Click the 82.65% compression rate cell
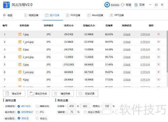This screenshot has width=168, height=122. 109,34
